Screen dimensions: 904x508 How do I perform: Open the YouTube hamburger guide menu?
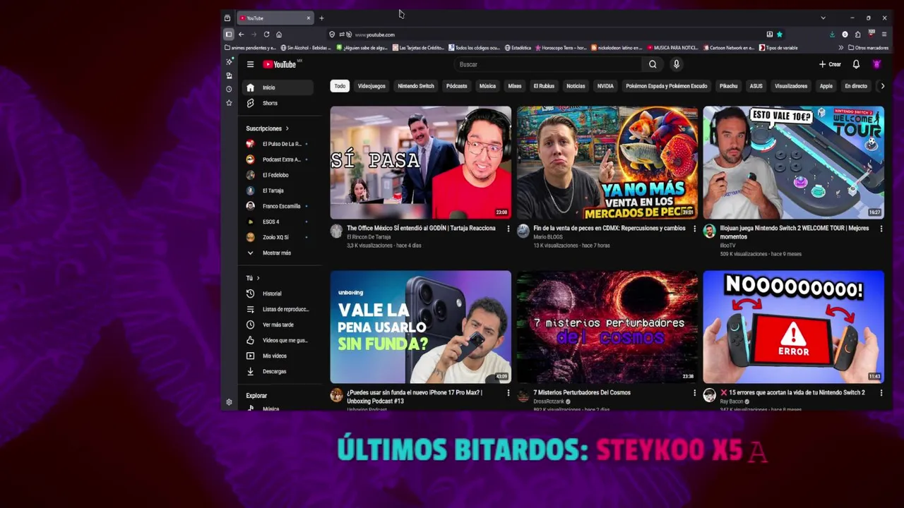(250, 64)
